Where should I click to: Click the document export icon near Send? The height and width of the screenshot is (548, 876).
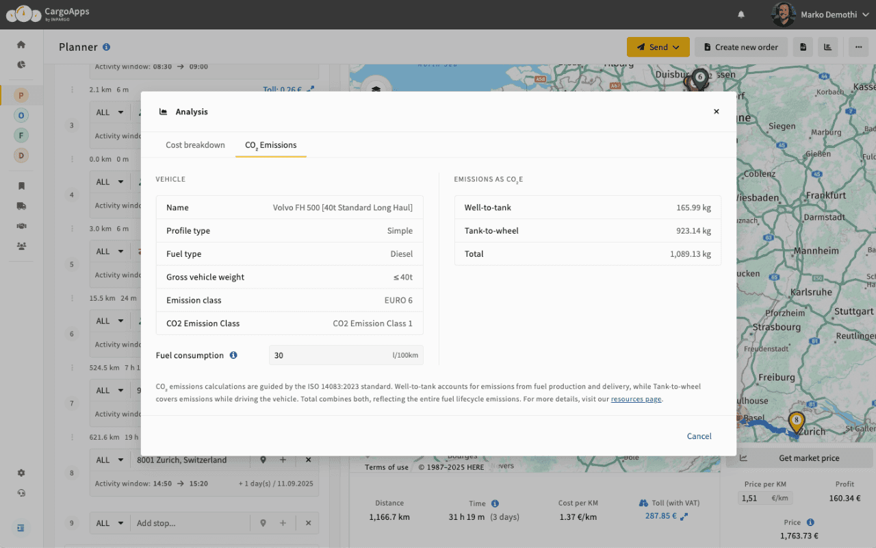click(x=803, y=47)
